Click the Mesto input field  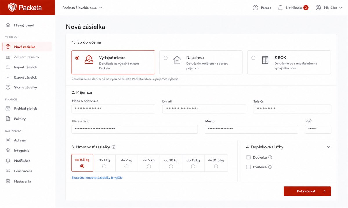(251, 129)
